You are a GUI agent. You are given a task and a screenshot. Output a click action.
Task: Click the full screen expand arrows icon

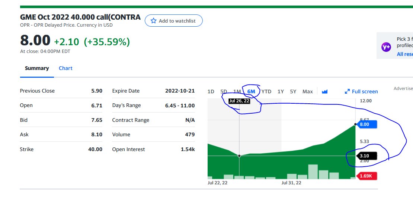347,91
